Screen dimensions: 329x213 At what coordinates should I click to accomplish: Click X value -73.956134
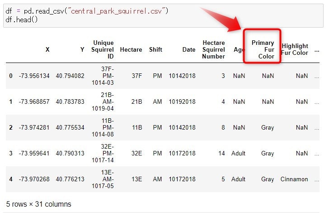[x=34, y=76]
